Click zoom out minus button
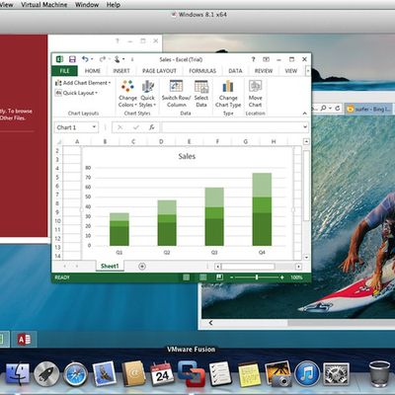Viewport: 395px width, 395px height. point(231,277)
